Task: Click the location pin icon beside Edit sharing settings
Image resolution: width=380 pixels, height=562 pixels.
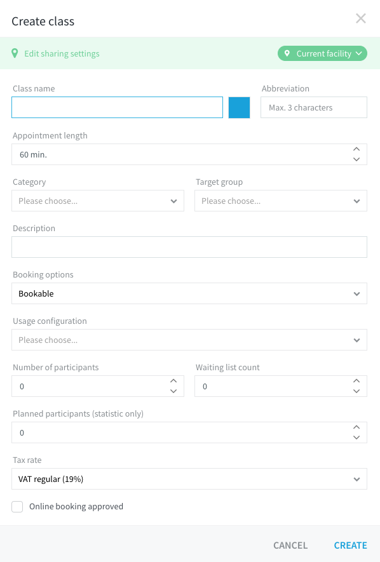Action: point(15,53)
